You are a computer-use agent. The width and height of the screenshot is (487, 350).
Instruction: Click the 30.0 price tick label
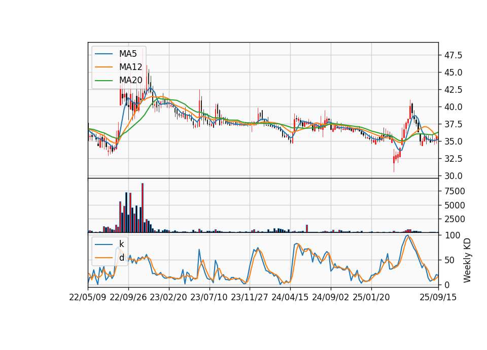click(x=454, y=176)
